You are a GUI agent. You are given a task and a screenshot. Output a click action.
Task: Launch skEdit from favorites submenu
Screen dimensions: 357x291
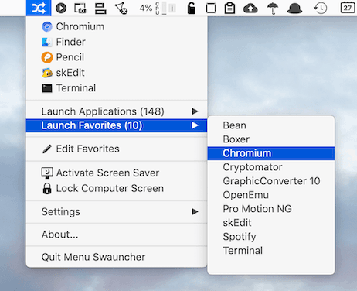click(271, 223)
